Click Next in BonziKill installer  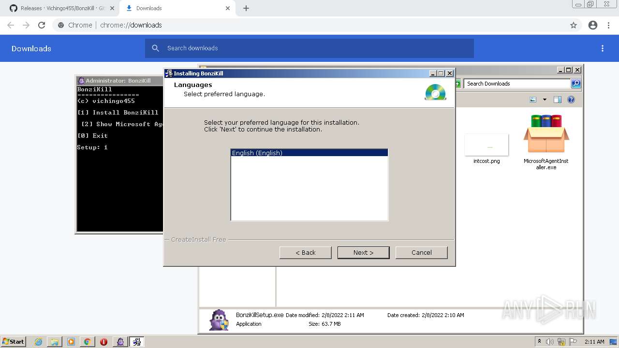[363, 252]
